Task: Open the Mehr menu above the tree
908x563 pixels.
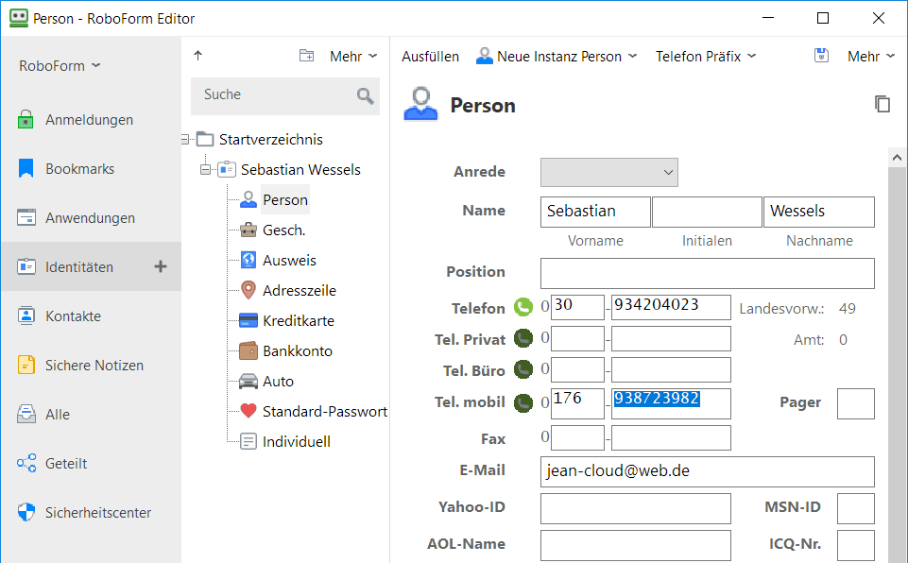Action: pos(353,56)
